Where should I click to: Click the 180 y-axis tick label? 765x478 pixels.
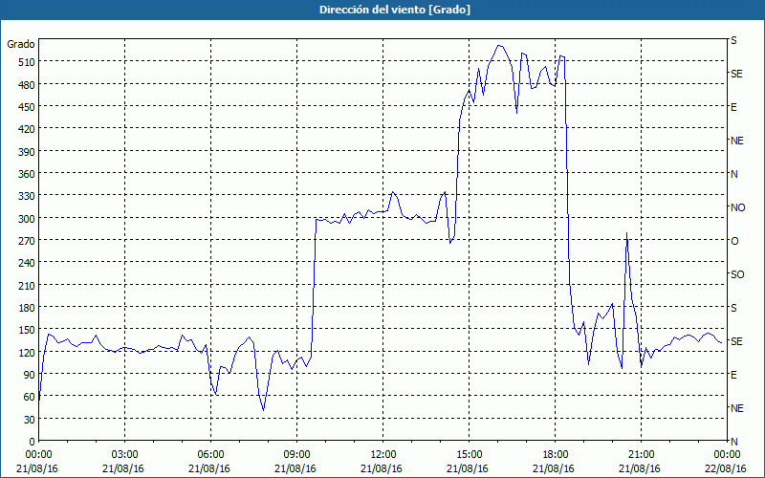(x=27, y=308)
